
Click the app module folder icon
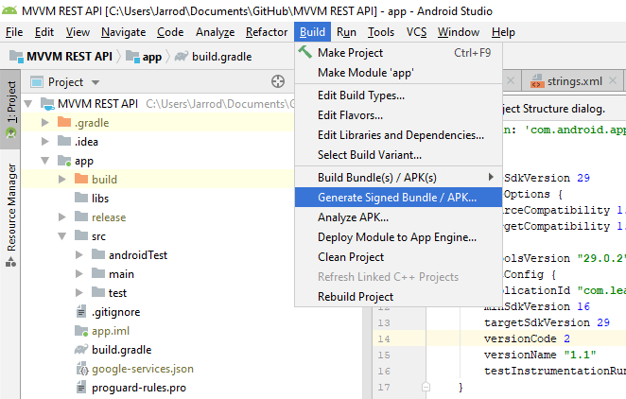point(64,161)
